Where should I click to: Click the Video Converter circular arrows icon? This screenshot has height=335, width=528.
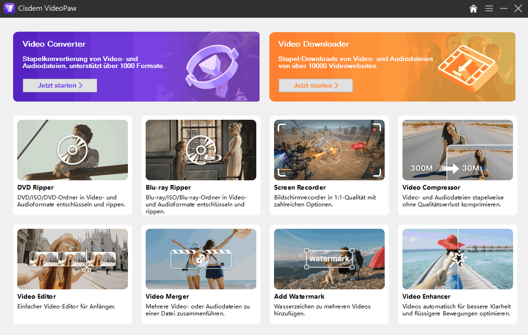point(212,67)
